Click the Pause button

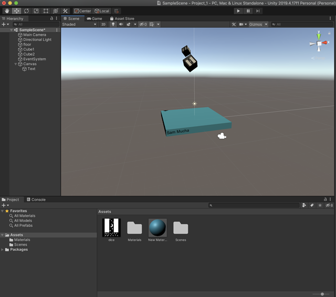click(248, 11)
